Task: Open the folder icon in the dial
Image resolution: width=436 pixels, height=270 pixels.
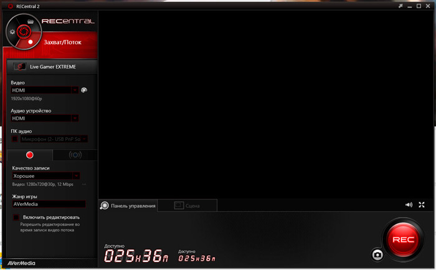Action: coord(31,21)
